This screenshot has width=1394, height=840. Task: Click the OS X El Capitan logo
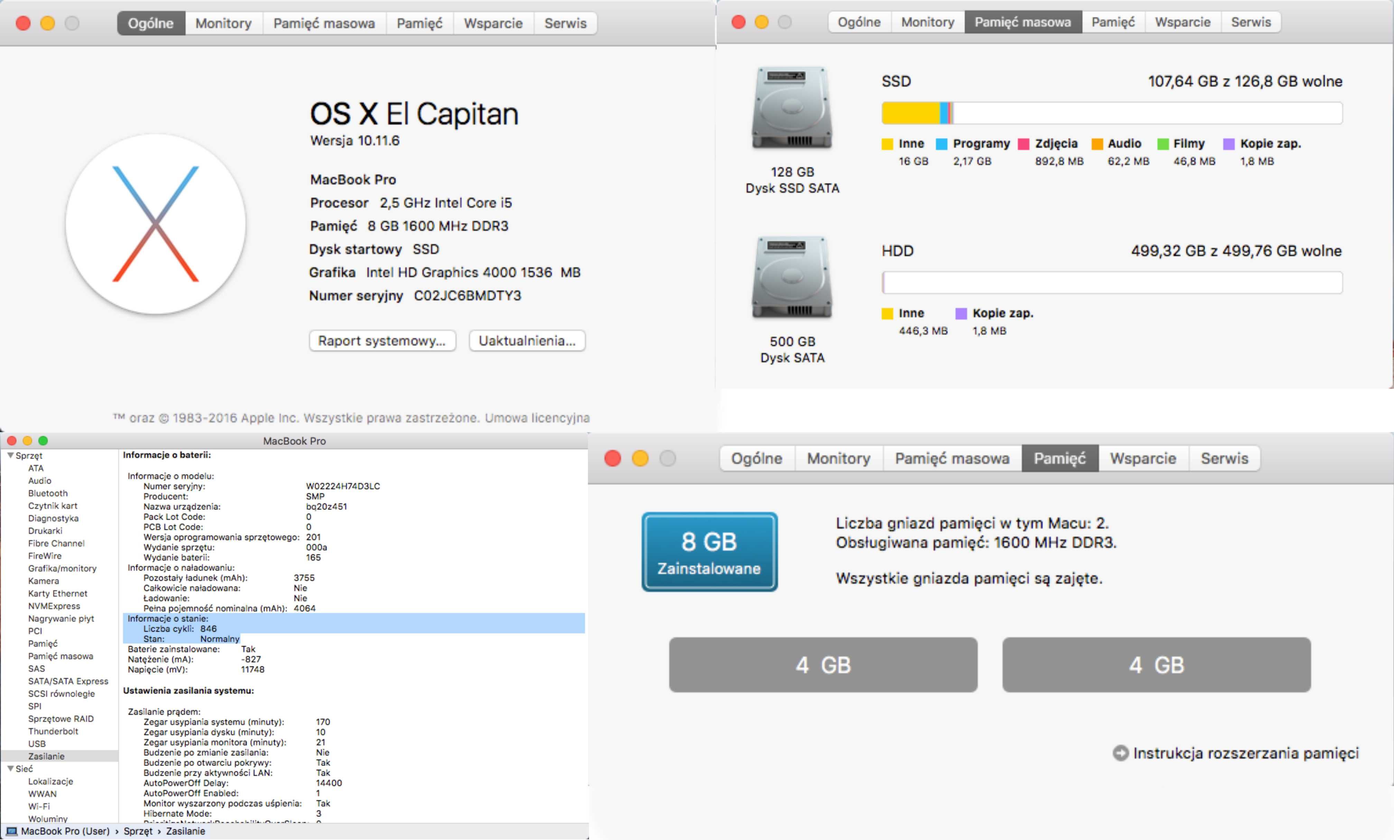click(156, 224)
